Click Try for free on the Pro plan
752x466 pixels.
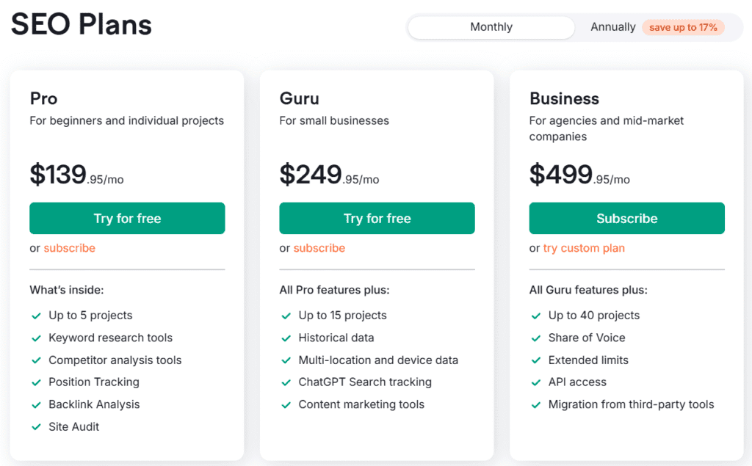[126, 218]
